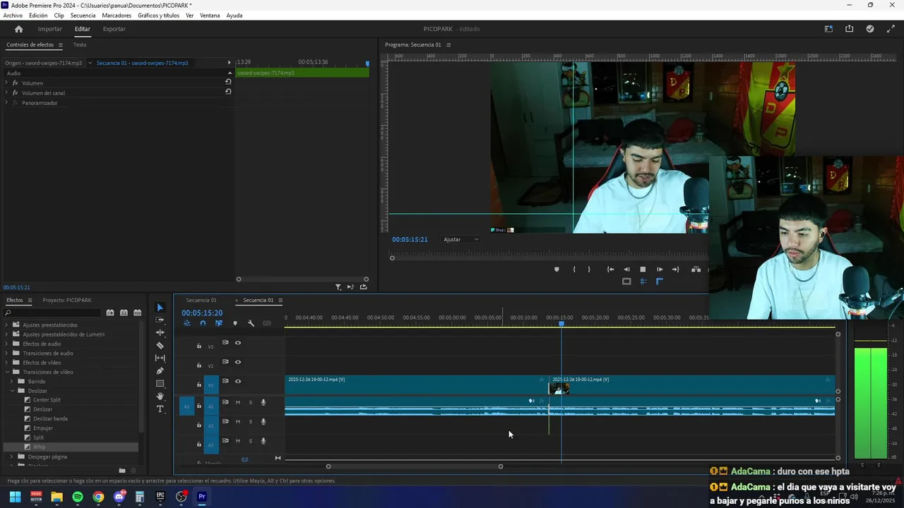Select the Razor tool
The width and height of the screenshot is (904, 508).
point(160,345)
